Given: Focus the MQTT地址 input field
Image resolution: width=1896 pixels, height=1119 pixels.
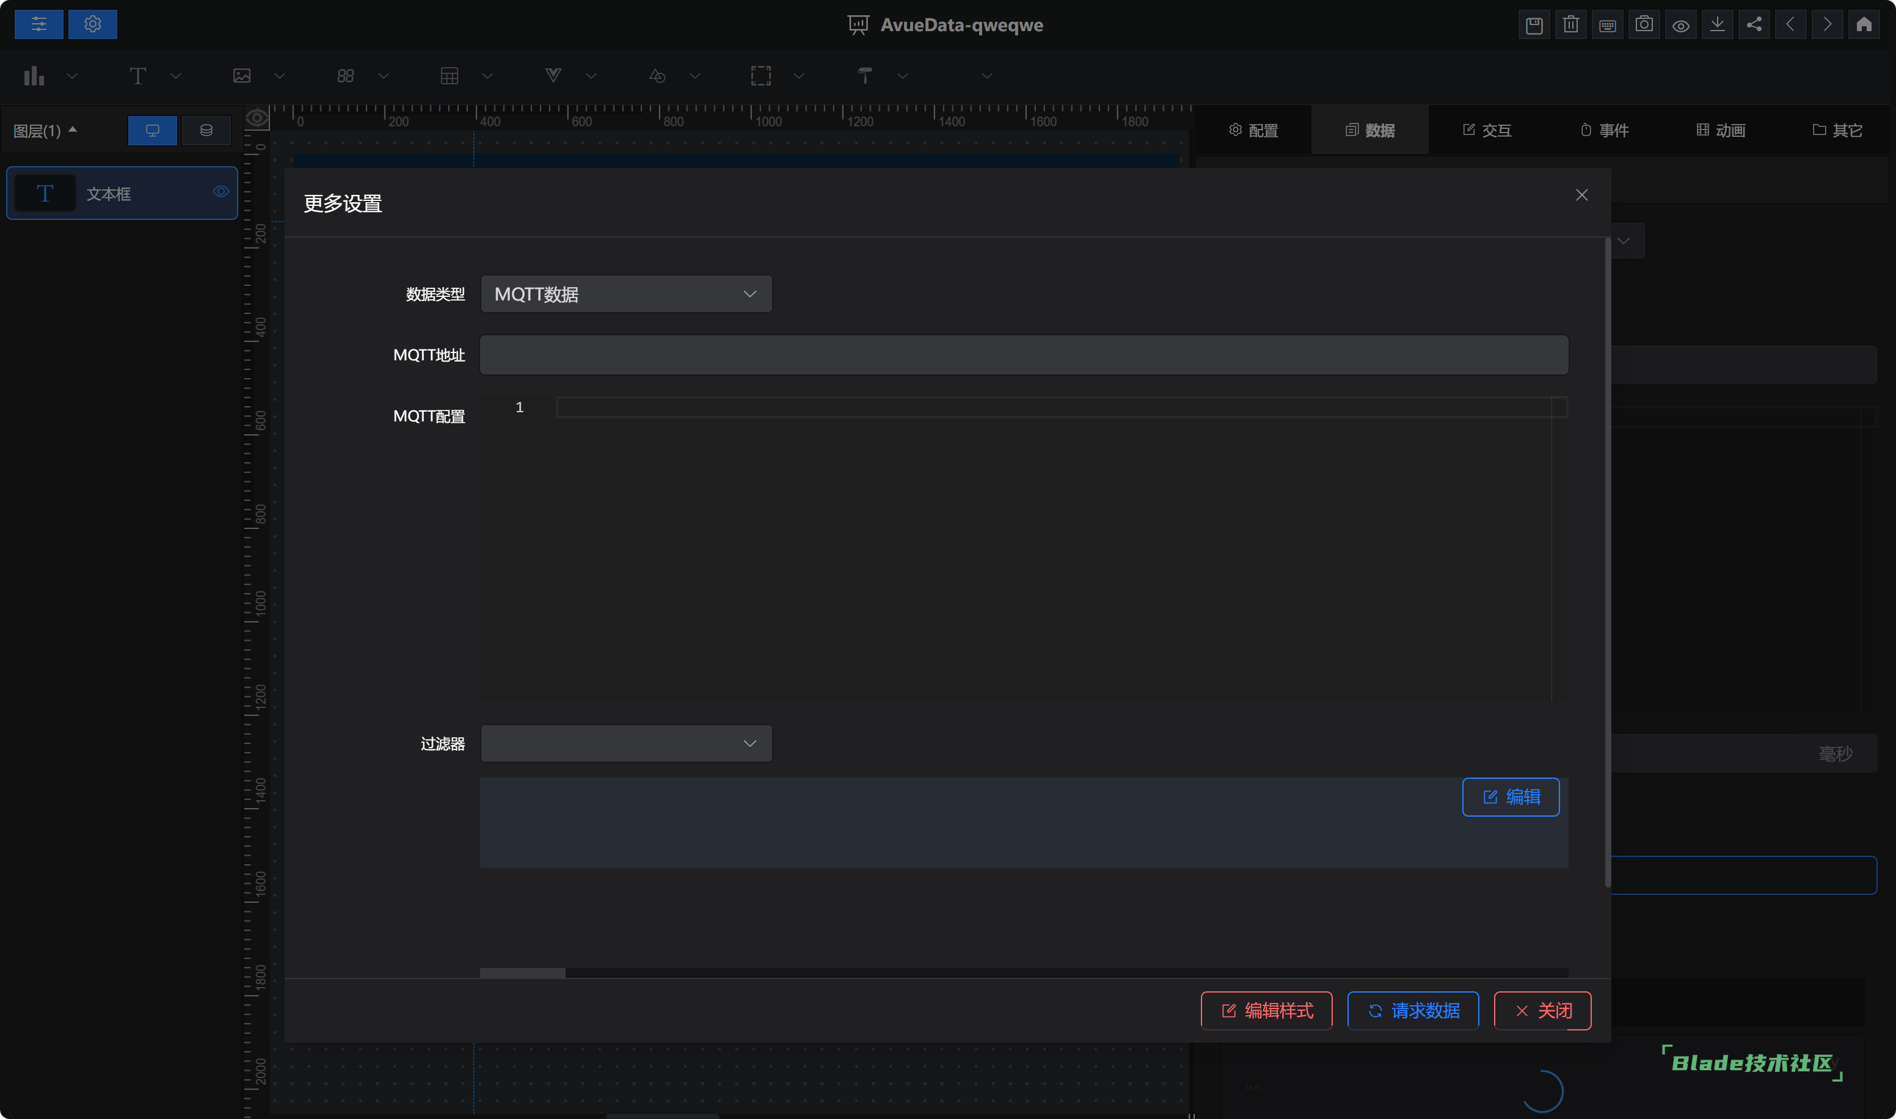Looking at the screenshot, I should [x=1024, y=355].
